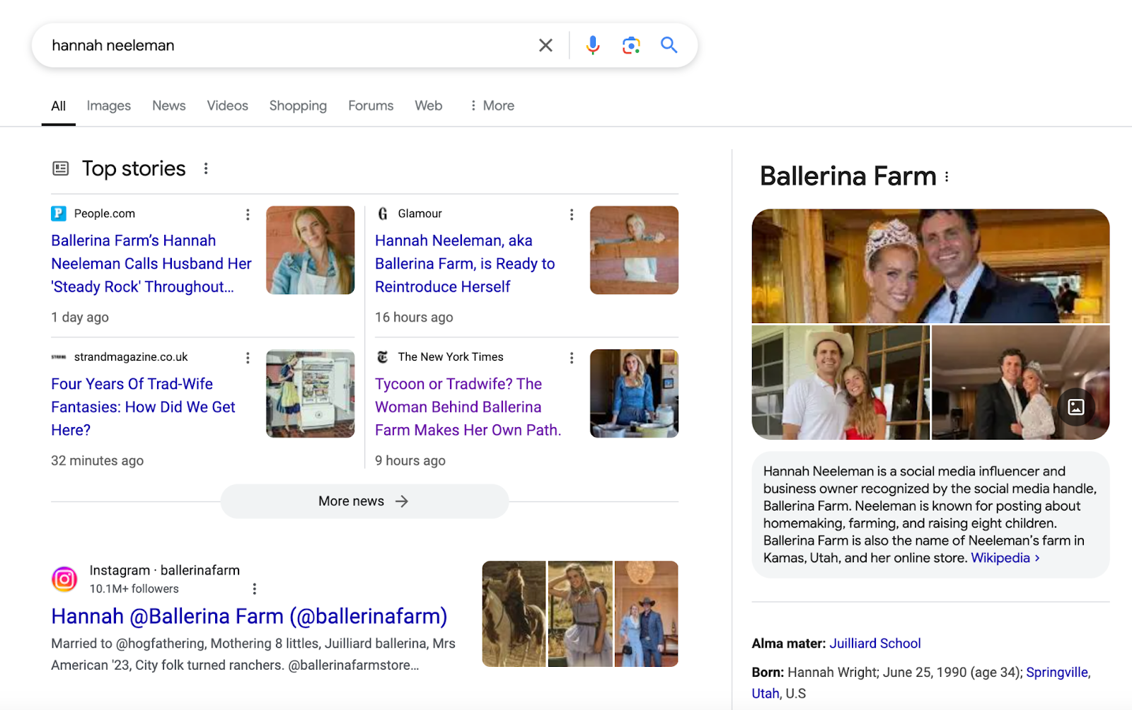The width and height of the screenshot is (1132, 710).
Task: Open options menu for the Glamour story
Action: (x=572, y=214)
